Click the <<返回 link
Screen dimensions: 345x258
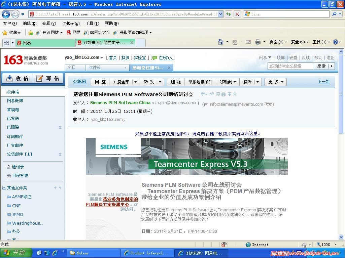coord(80,82)
